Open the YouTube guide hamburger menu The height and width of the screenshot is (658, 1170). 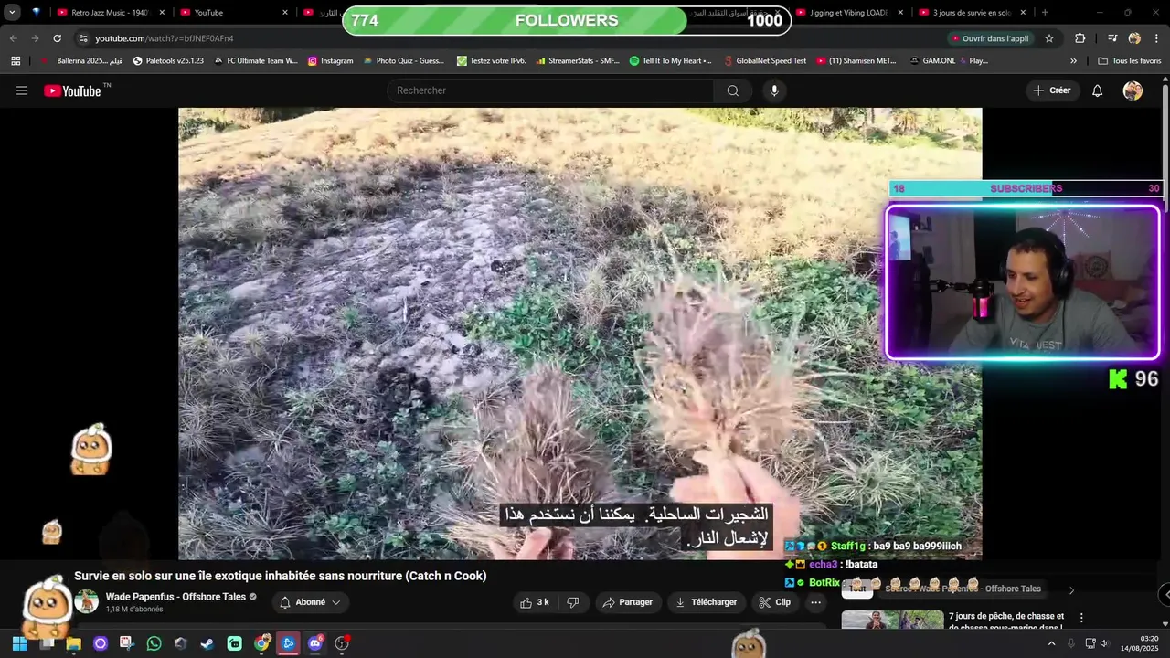(x=22, y=90)
